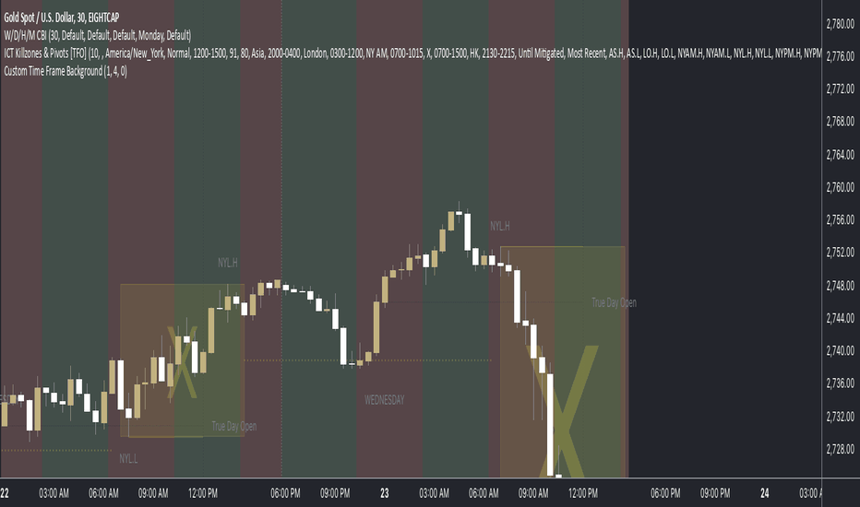
Task: Click the 23 date marker on time axis
Action: 385,493
